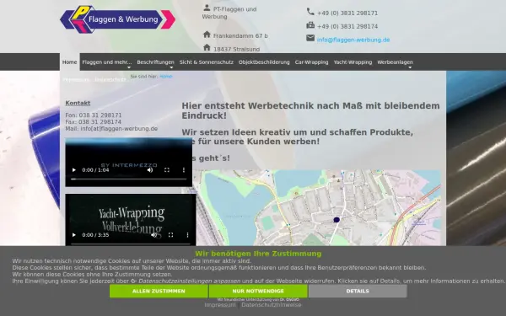Click the envelope email icon
Image resolution: width=506 pixels, height=316 pixels.
[310, 39]
